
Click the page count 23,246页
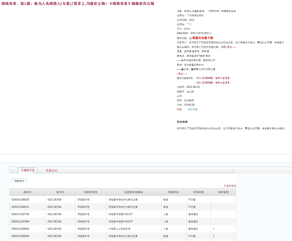pyautogui.click(x=189, y=100)
